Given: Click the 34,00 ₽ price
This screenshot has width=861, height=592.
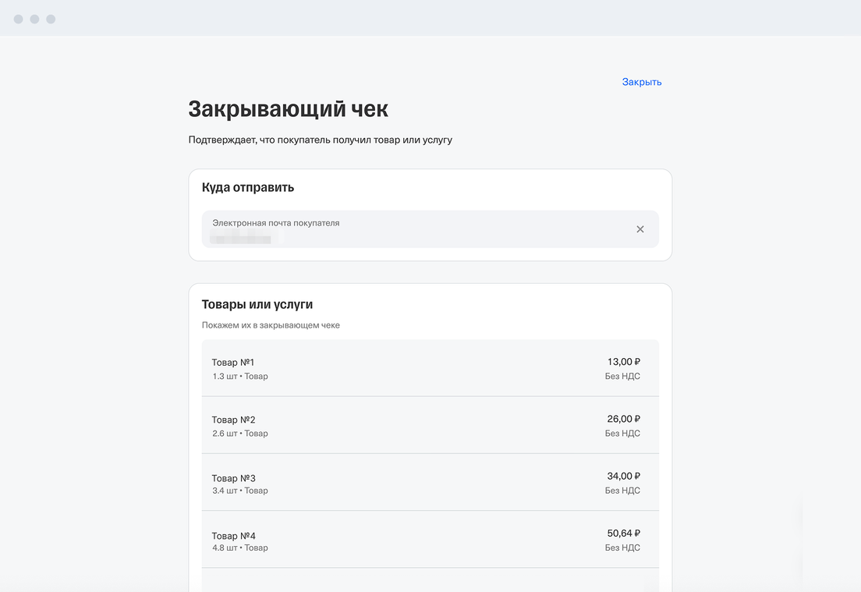Looking at the screenshot, I should 623,477.
